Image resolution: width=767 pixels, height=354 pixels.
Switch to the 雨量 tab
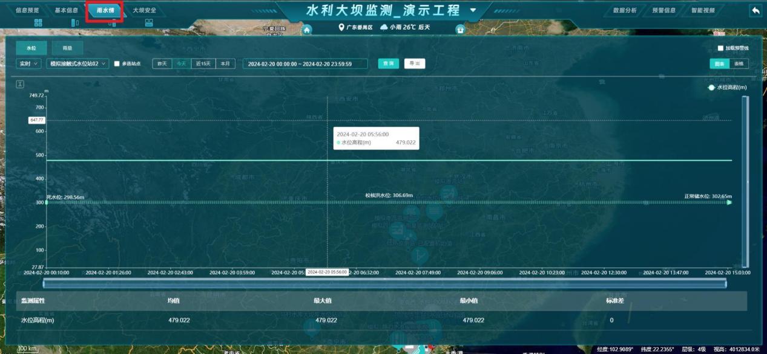(x=67, y=48)
